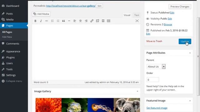The width and height of the screenshot is (200, 112).
Task: Click inside the empty content editor area
Action: tap(86, 52)
